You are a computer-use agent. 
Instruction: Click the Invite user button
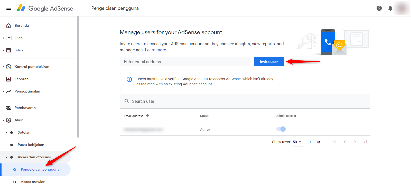pyautogui.click(x=269, y=62)
